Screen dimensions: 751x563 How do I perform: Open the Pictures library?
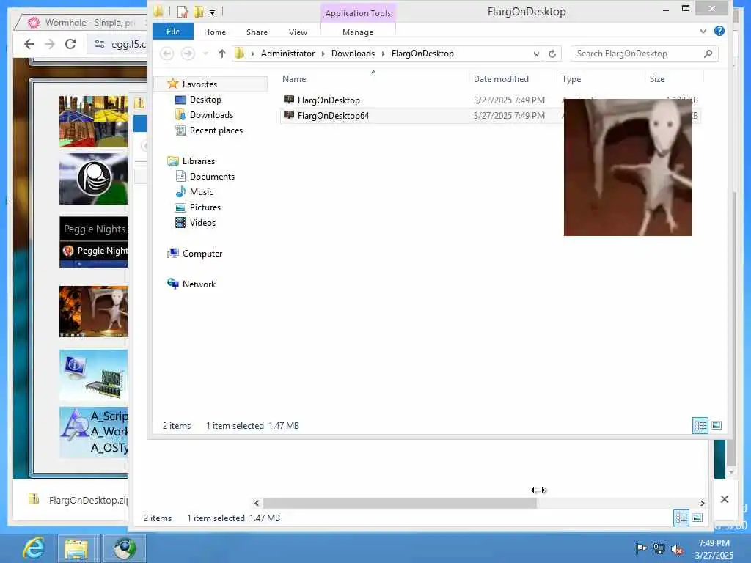pyautogui.click(x=205, y=207)
